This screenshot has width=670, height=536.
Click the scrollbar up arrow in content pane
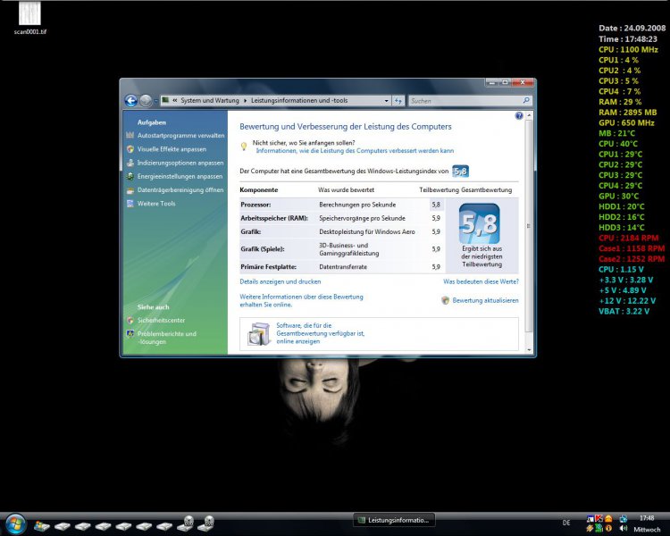529,115
